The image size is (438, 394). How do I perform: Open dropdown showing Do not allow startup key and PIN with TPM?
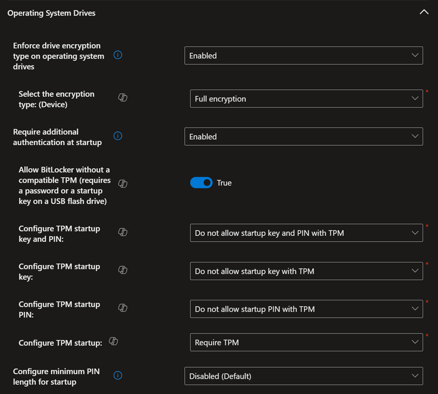click(x=307, y=233)
